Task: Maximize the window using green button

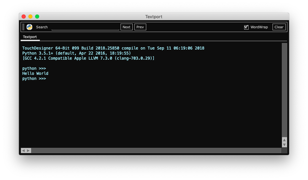Action: (37, 17)
